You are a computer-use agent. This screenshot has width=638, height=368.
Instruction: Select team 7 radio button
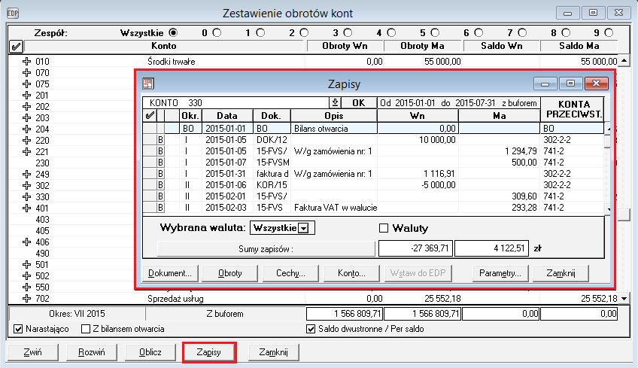[x=522, y=32]
